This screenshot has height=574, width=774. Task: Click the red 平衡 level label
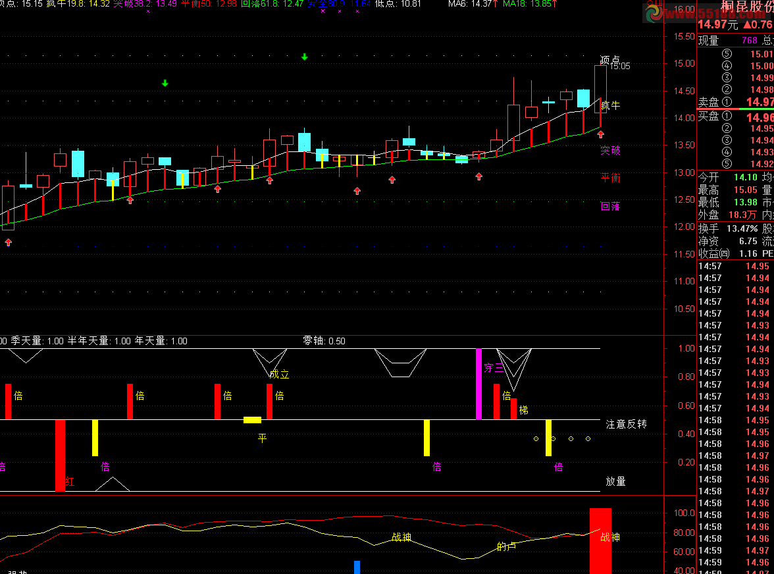pyautogui.click(x=610, y=178)
